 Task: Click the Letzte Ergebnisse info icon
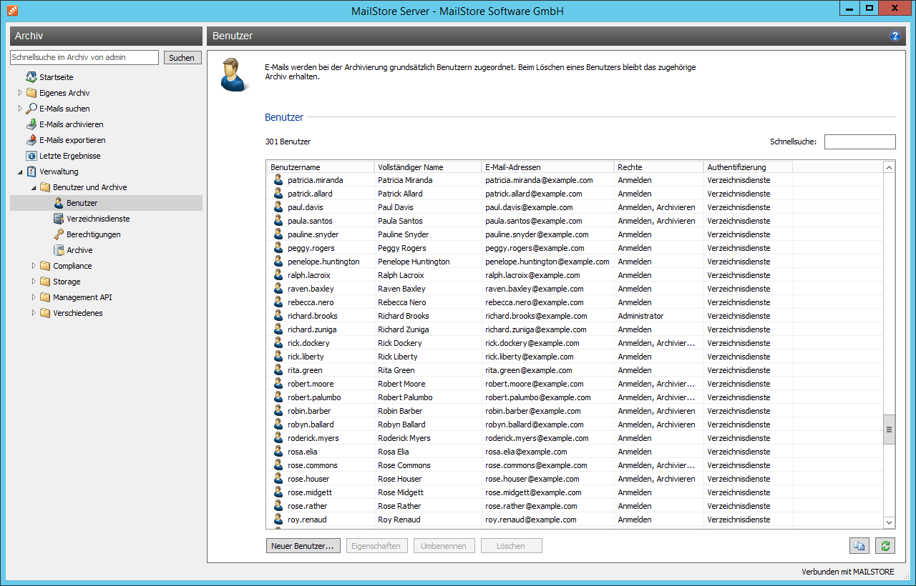coord(31,156)
